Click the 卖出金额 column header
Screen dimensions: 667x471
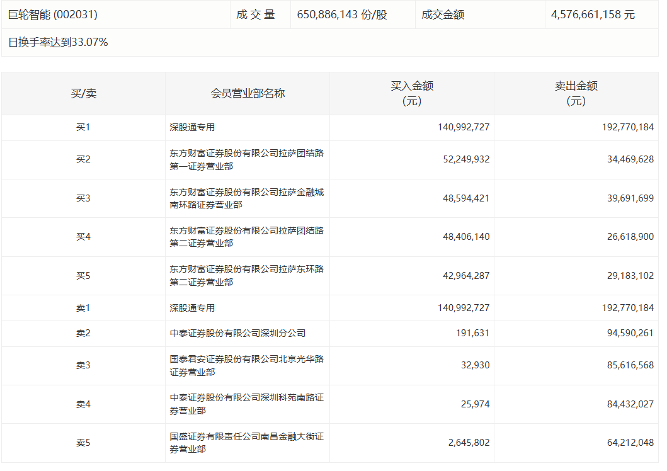pyautogui.click(x=576, y=93)
